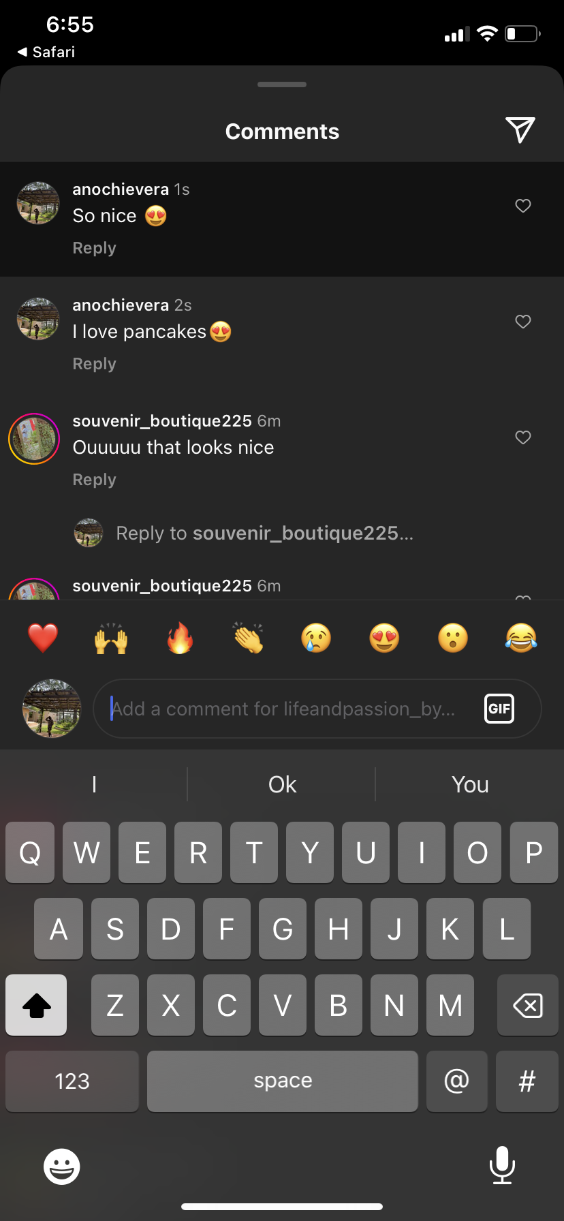Insert the raised hands emoji
Screen dimensions: 564x1221
(111, 638)
